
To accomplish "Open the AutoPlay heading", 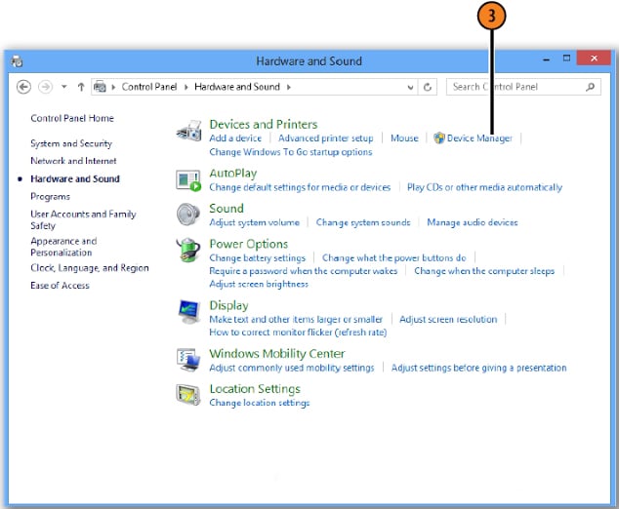I will [x=233, y=174].
